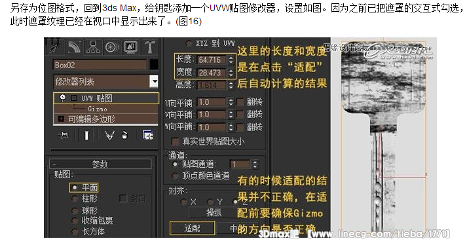Select the X alignment radio button
Screen dimensions: 469x245
coord(183,202)
